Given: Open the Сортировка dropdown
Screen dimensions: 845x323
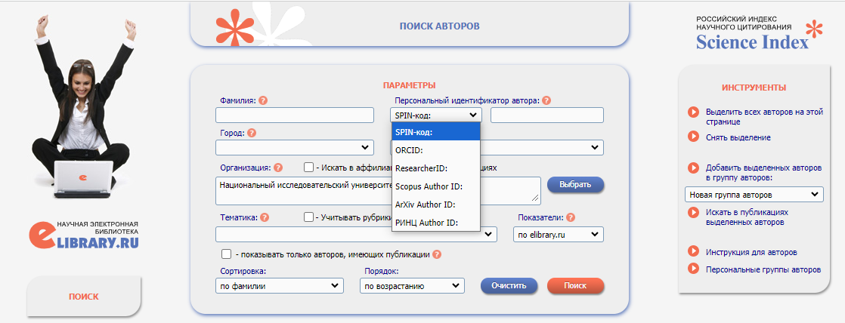Looking at the screenshot, I should [279, 286].
